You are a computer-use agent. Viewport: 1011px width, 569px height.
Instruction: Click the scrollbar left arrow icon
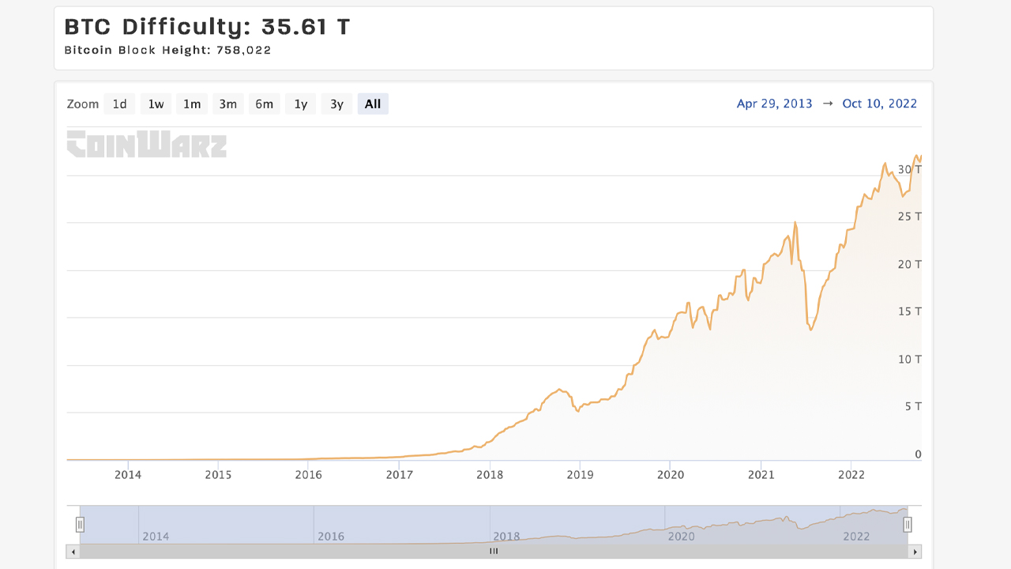point(73,552)
